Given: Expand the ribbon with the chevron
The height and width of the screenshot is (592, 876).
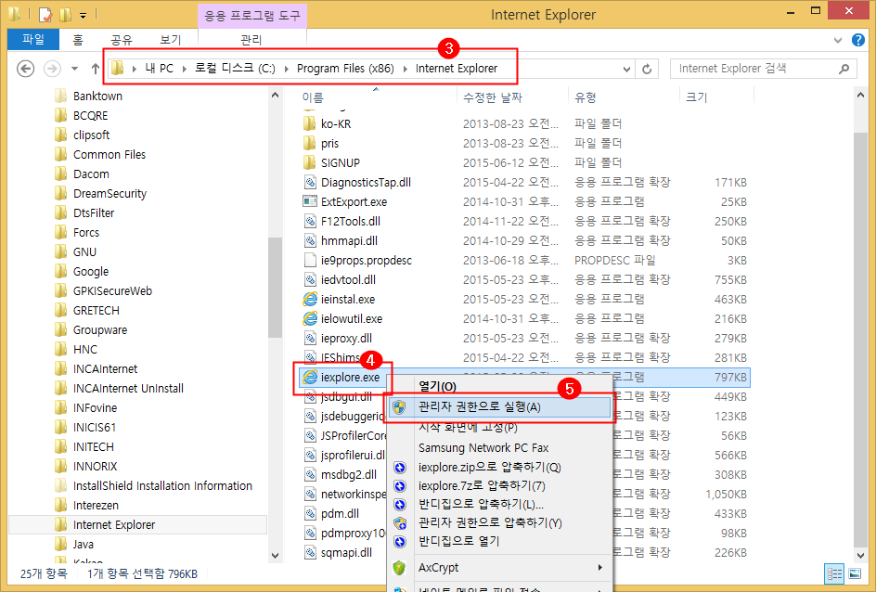Looking at the screenshot, I should pyautogui.click(x=837, y=40).
